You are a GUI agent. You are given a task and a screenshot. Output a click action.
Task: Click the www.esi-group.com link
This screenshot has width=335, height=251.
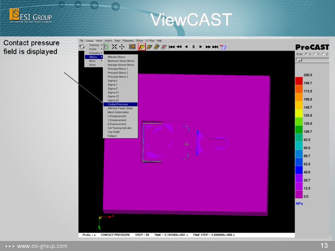[x=42, y=246]
